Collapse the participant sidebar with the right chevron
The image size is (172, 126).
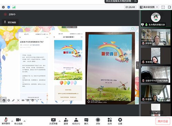point(138,65)
